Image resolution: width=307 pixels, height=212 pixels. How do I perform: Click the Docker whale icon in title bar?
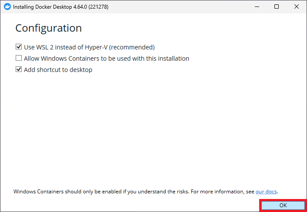[7, 7]
